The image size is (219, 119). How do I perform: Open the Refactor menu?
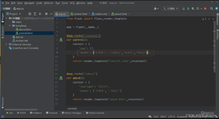click(x=49, y=3)
